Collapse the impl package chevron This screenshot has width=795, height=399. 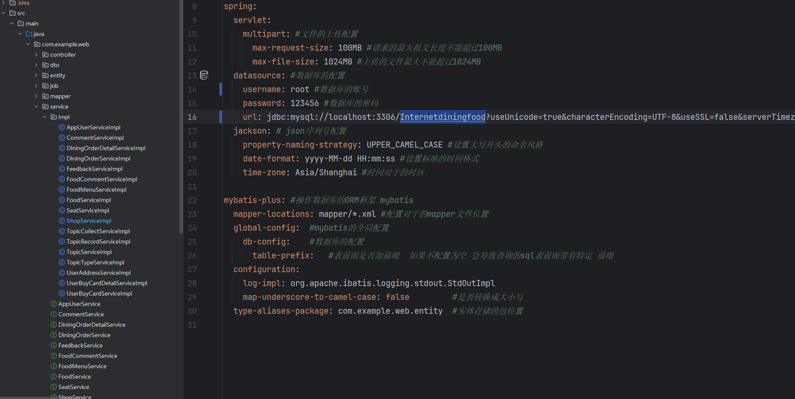[45, 117]
